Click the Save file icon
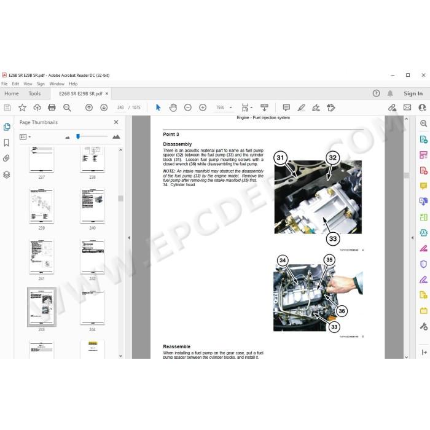The height and width of the screenshot is (430, 430). [x=7, y=107]
